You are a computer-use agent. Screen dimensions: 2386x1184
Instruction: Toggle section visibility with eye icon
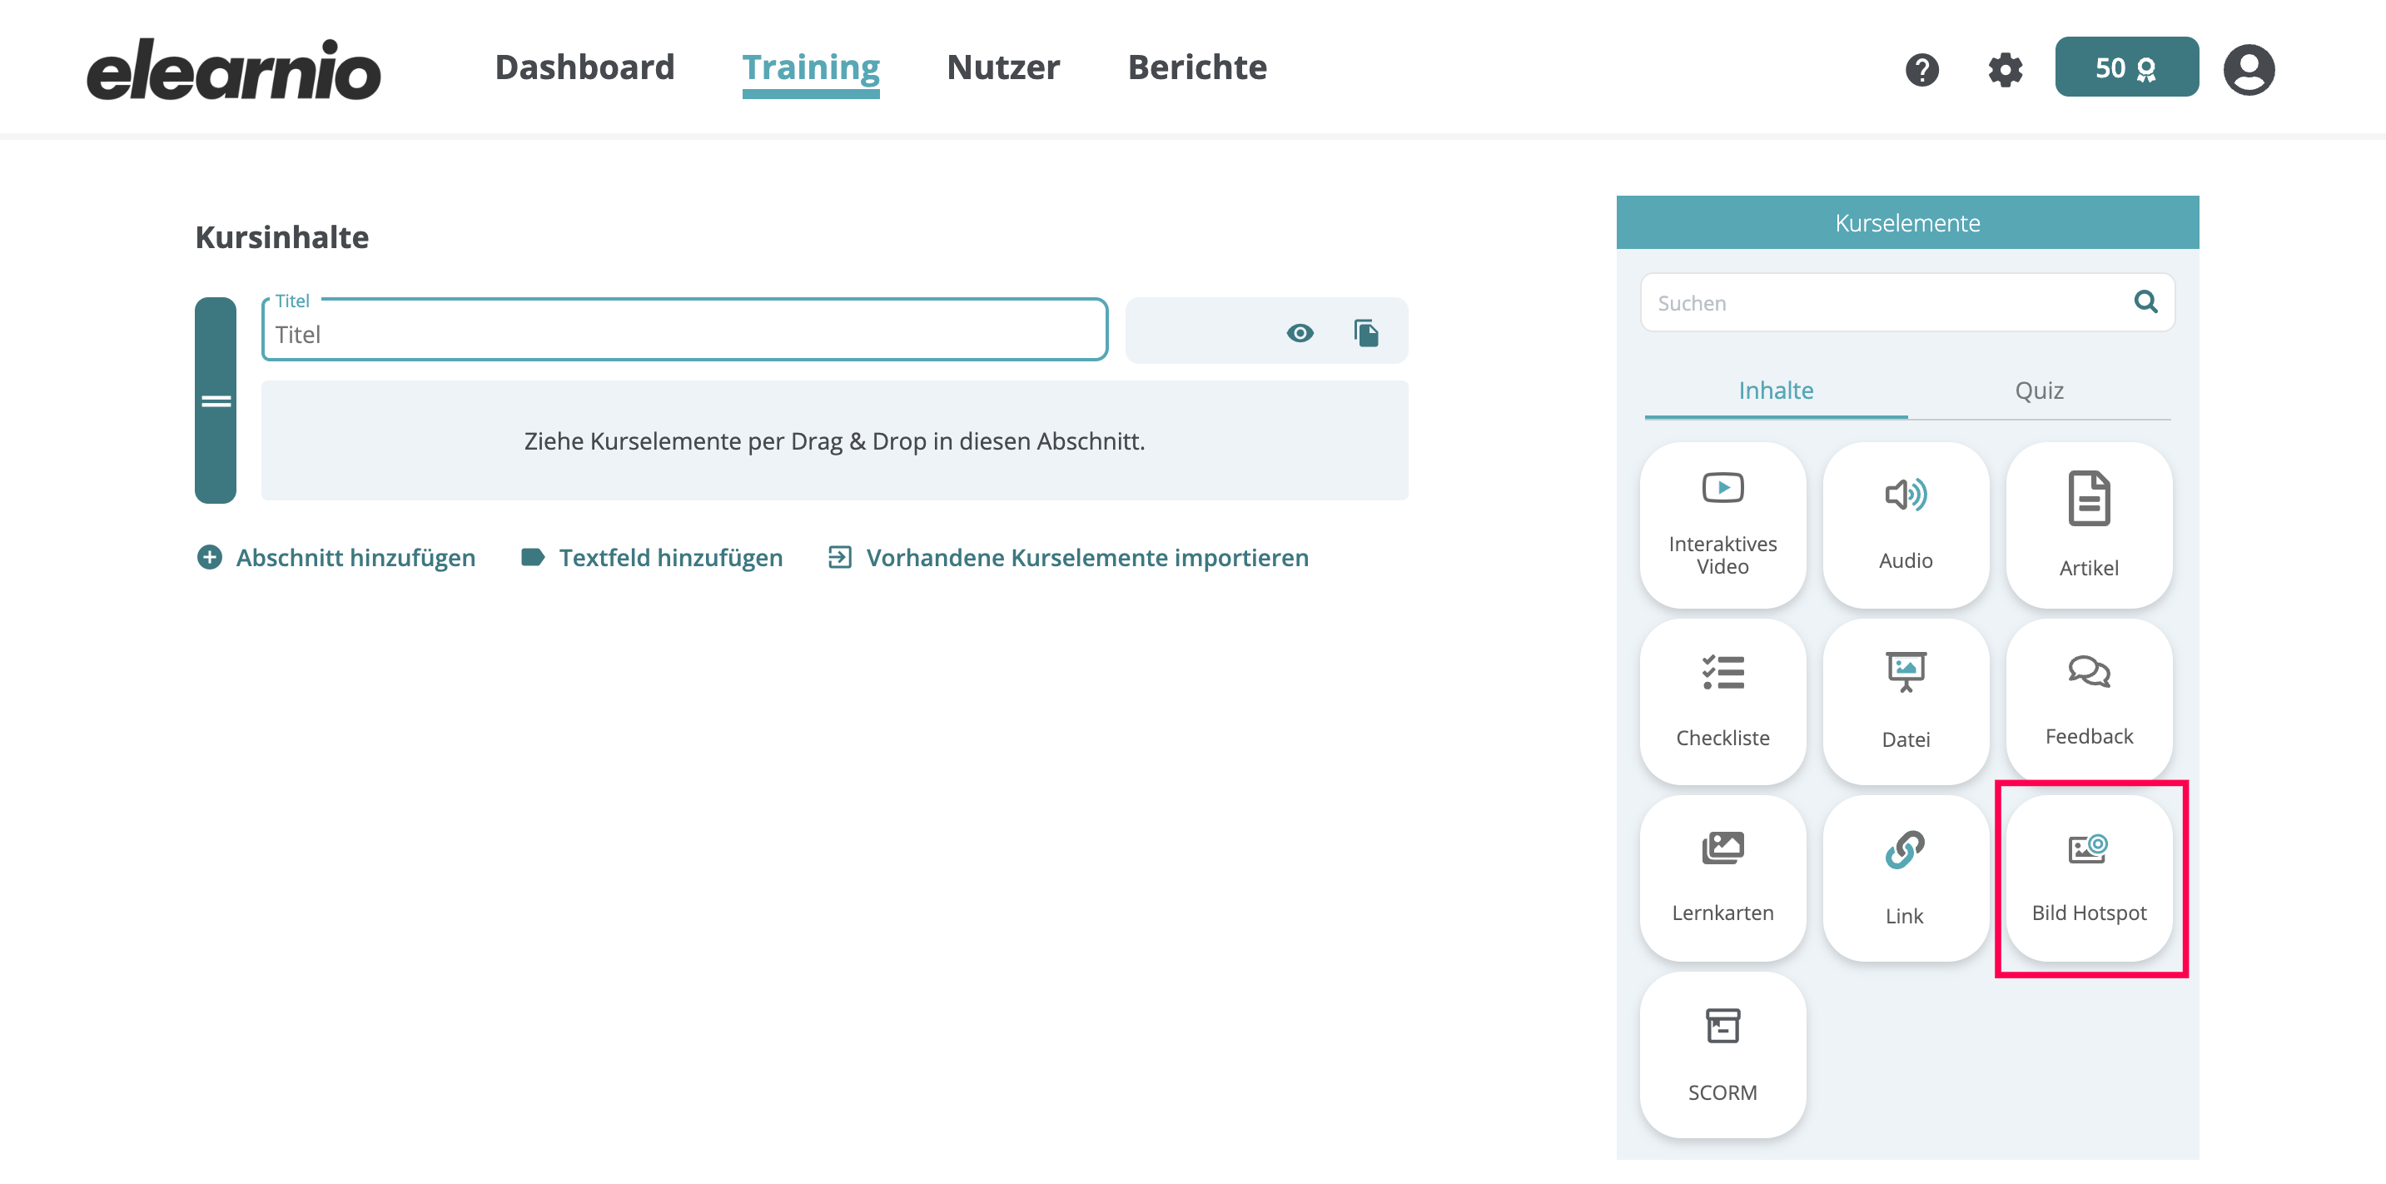(1300, 332)
